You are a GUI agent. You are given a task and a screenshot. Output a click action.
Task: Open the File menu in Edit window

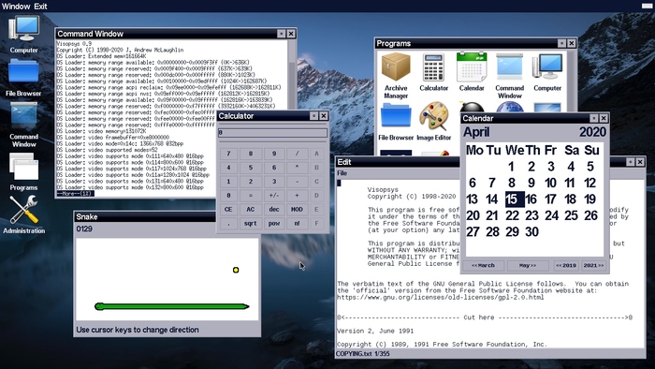coord(342,173)
